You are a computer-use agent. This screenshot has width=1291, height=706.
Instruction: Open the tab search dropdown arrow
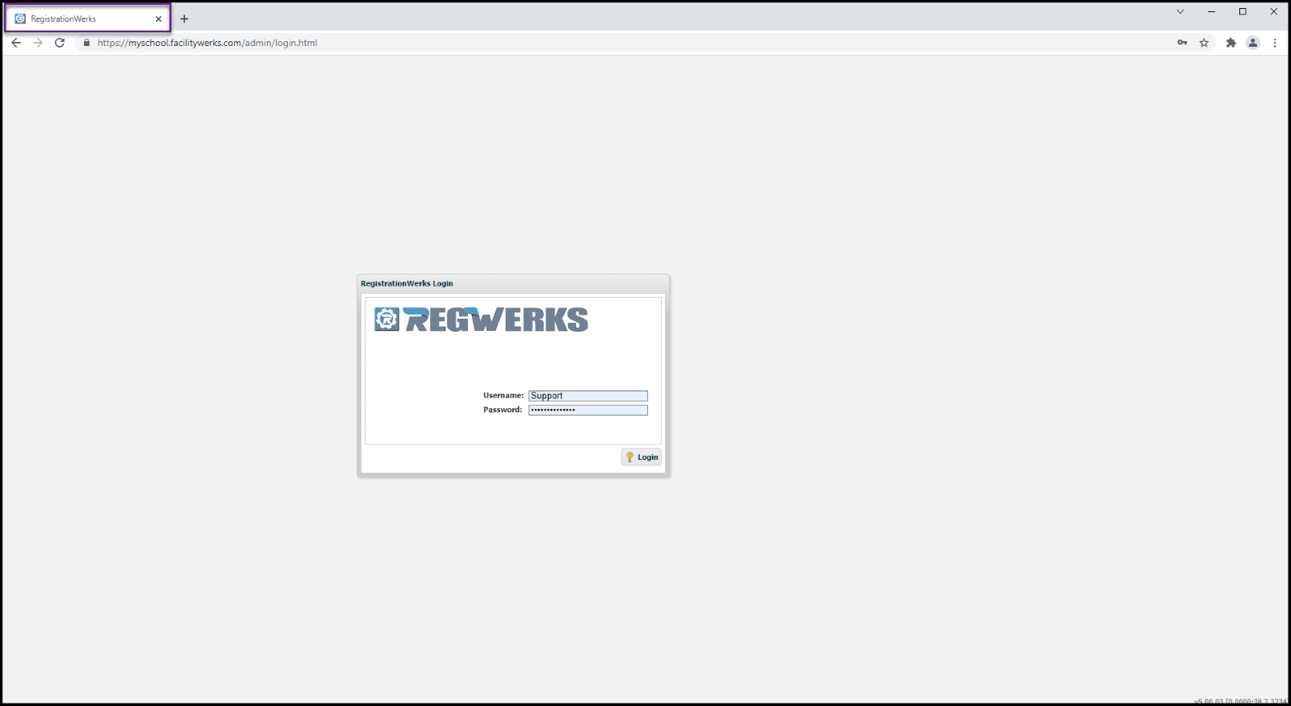click(x=1180, y=11)
